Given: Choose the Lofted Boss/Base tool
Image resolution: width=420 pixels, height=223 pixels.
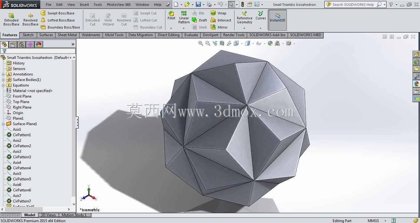Looking at the screenshot, I should coord(58,20).
